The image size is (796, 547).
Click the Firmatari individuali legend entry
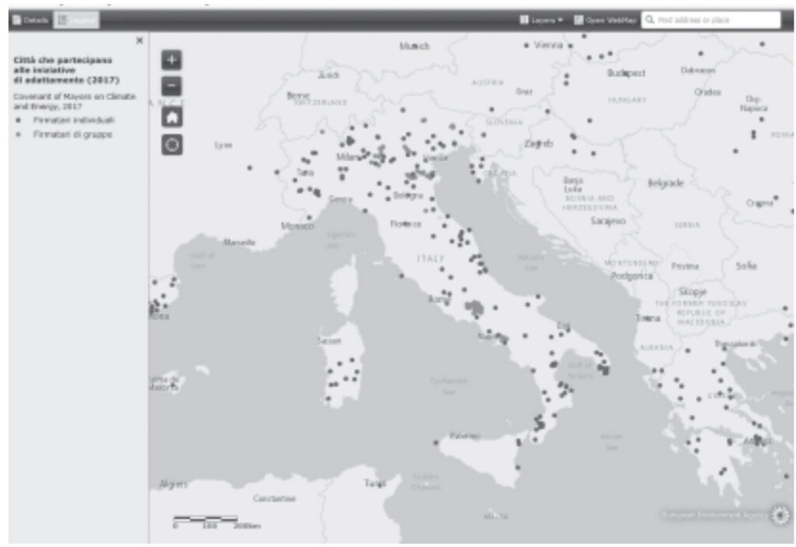[73, 120]
